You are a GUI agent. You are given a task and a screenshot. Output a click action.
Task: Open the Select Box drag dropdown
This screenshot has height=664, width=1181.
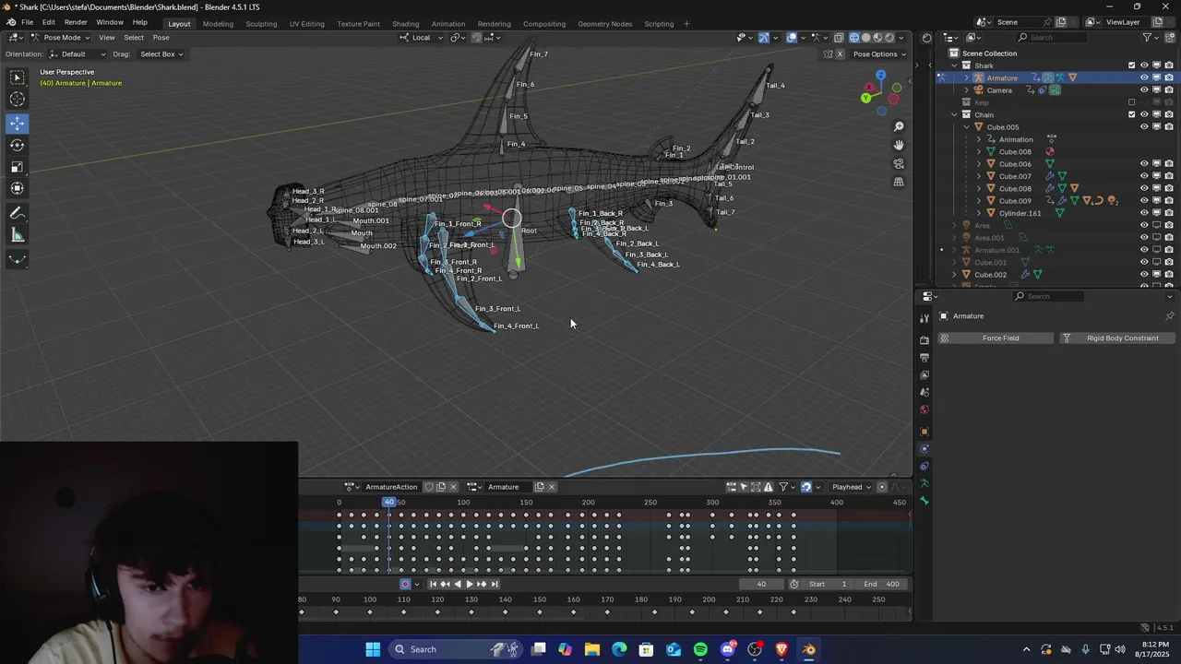pyautogui.click(x=161, y=53)
